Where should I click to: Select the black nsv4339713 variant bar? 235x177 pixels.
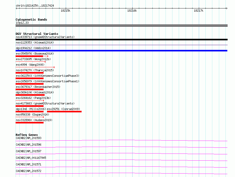121,40
